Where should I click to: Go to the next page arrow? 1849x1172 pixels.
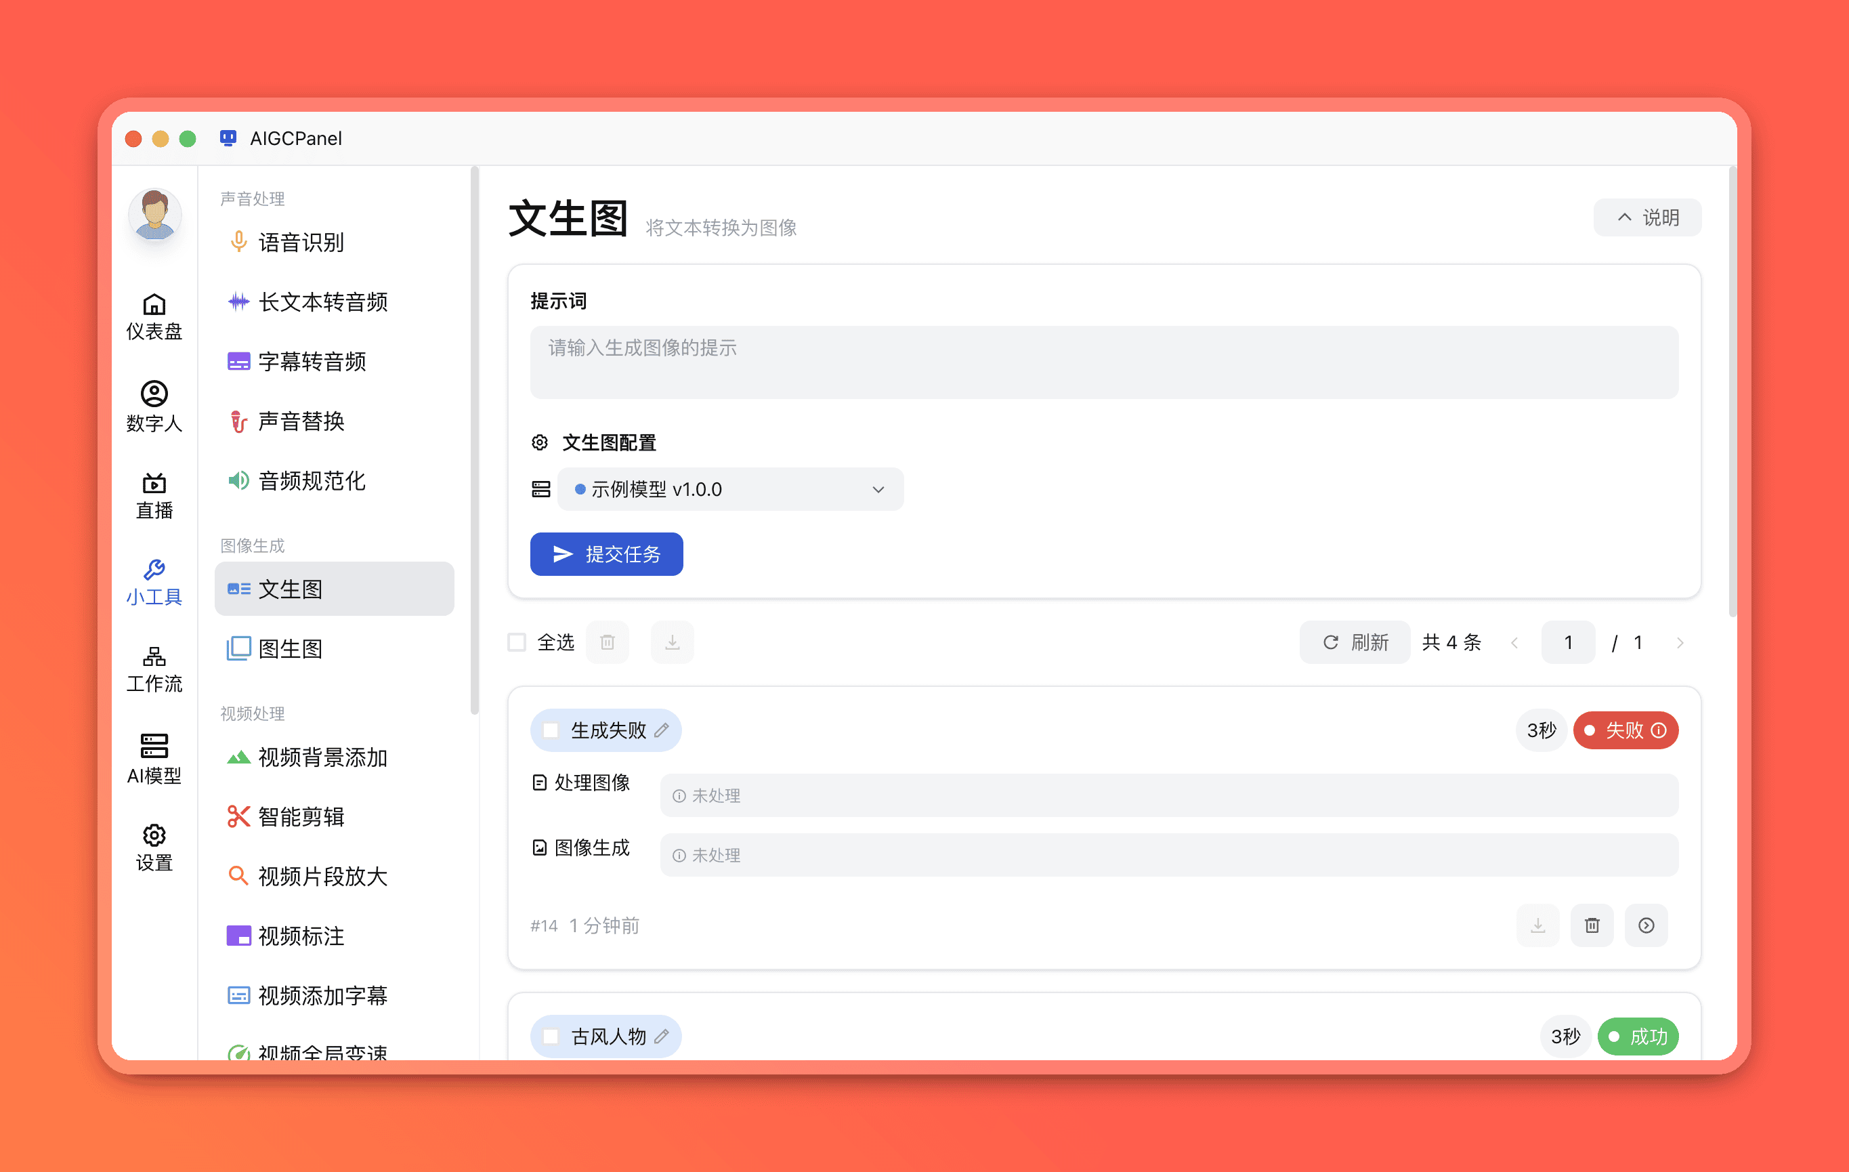pos(1680,643)
